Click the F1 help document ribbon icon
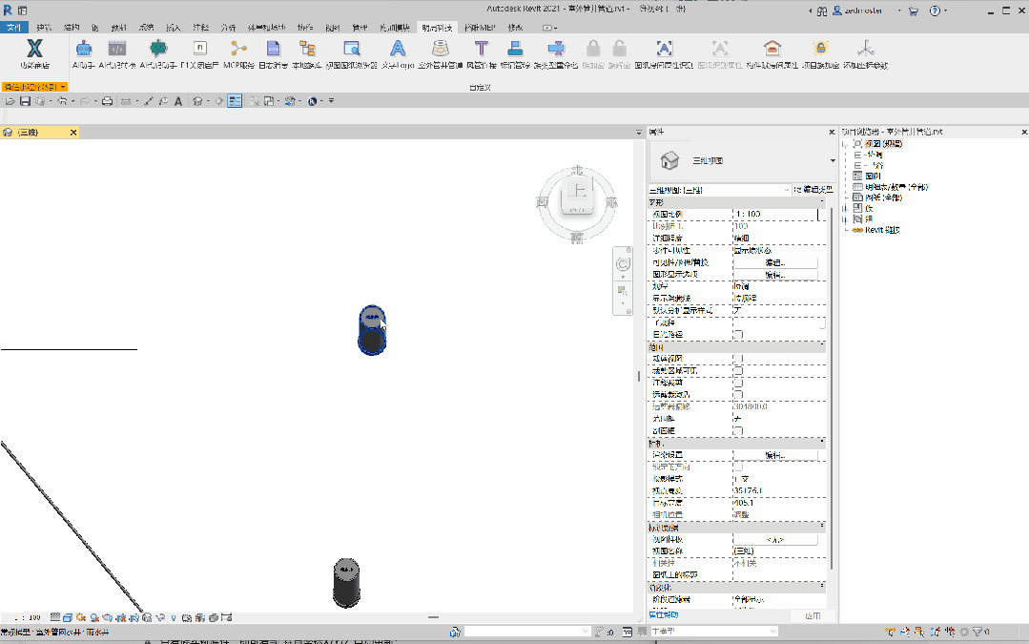Image resolution: width=1029 pixels, height=644 pixels. (x=199, y=49)
